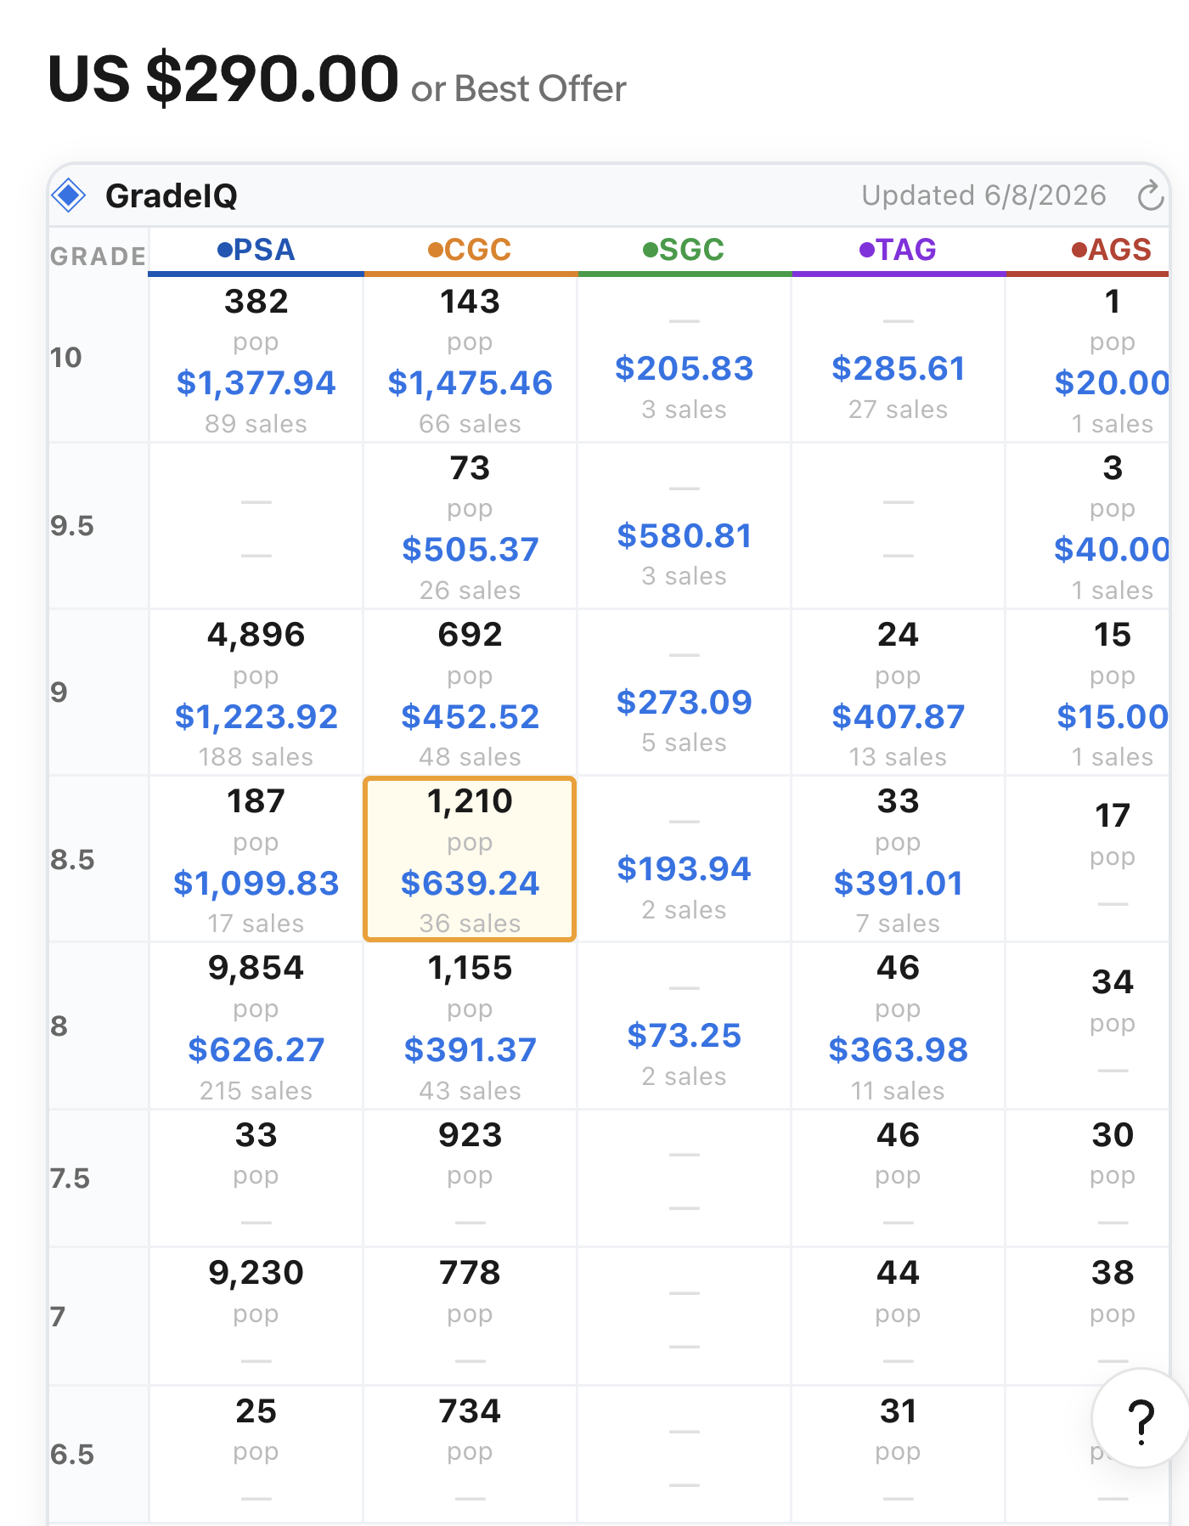The height and width of the screenshot is (1526, 1189).
Task: Click PSA 7 population 9,230
Action: (256, 1273)
